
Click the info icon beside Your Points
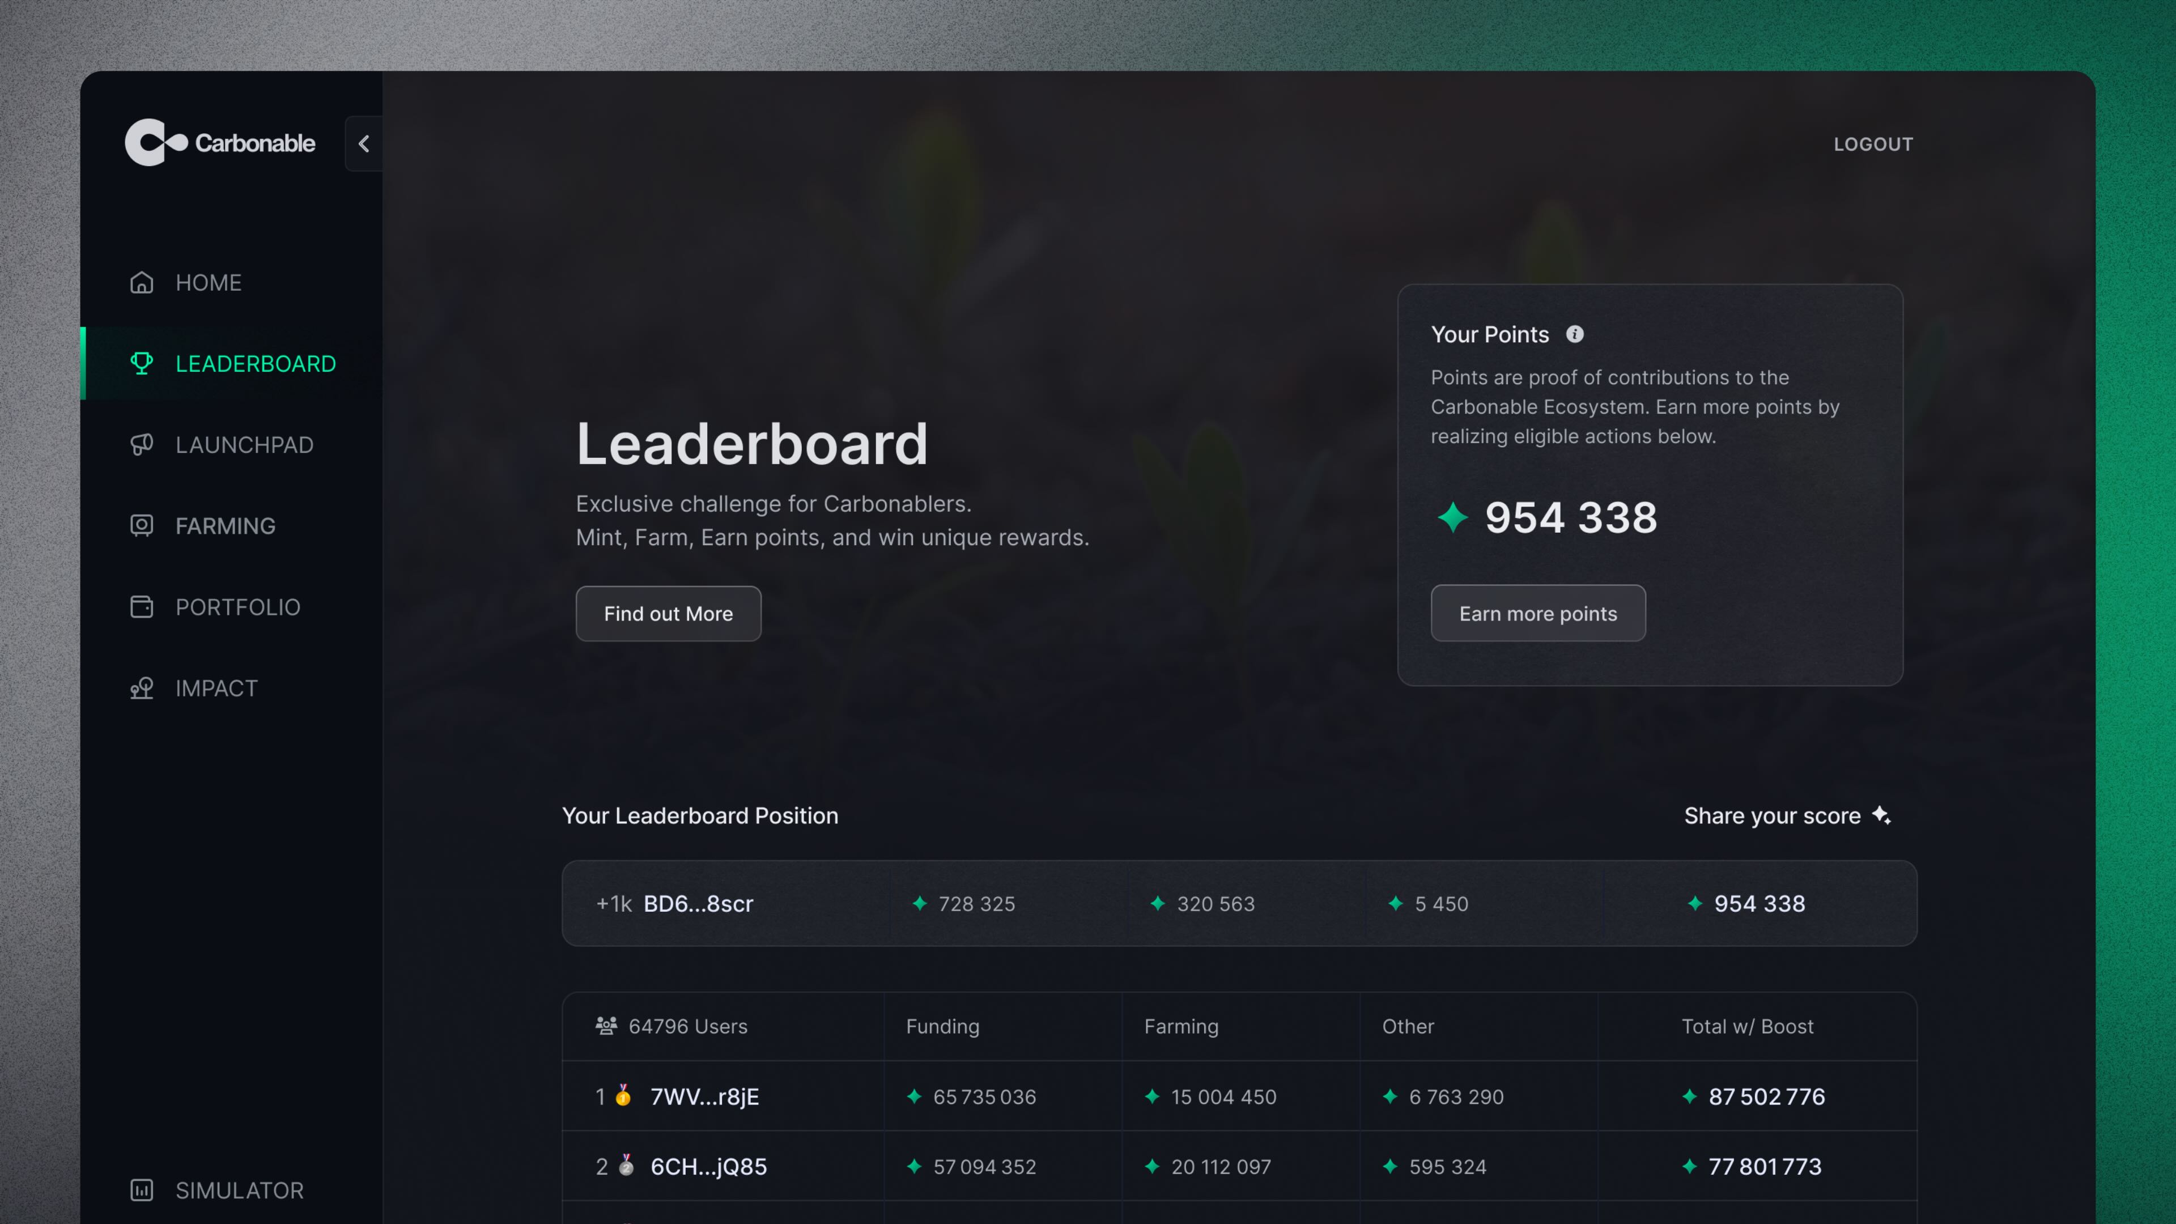[x=1575, y=334]
